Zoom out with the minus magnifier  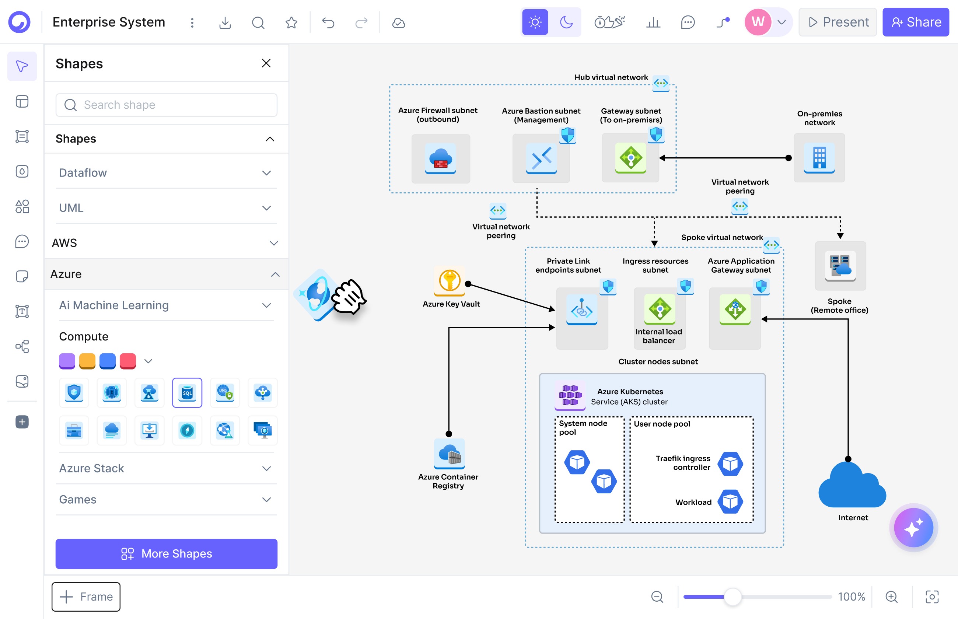[657, 597]
